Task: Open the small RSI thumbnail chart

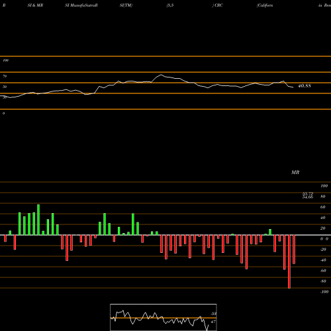Action: point(164,317)
